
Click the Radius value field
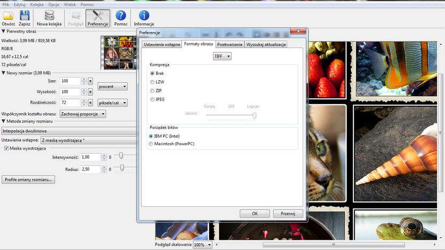coord(90,169)
